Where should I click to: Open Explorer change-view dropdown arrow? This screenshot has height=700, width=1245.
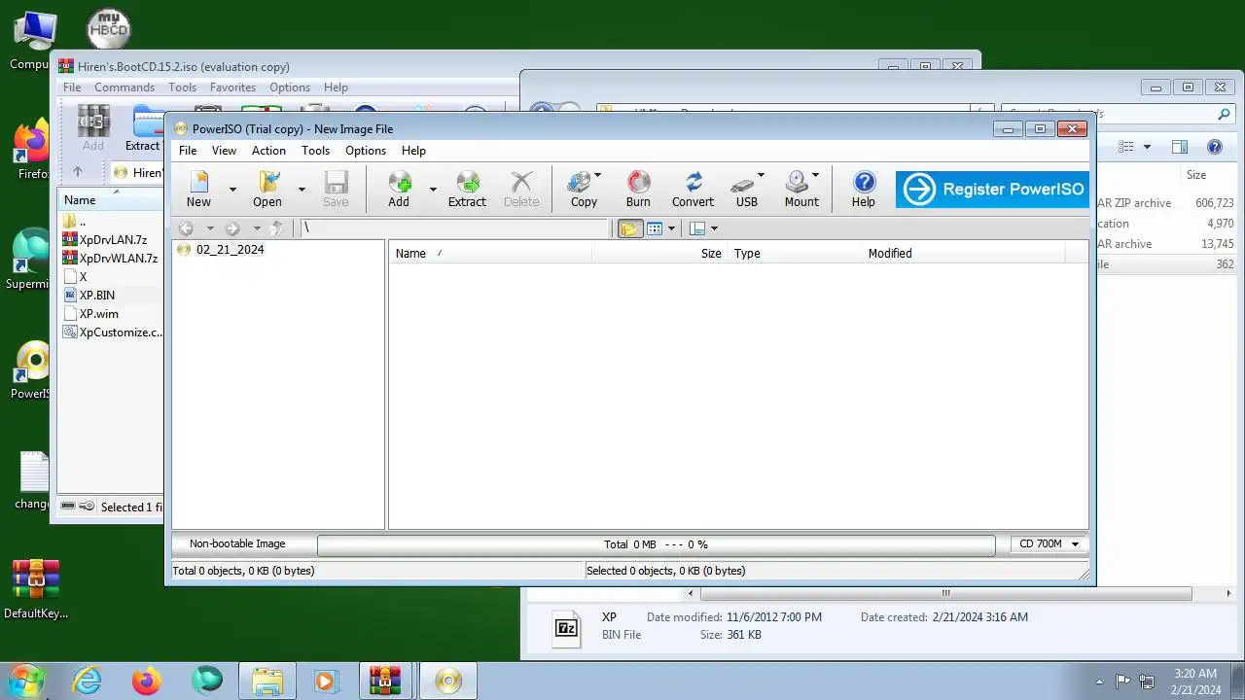1147,147
